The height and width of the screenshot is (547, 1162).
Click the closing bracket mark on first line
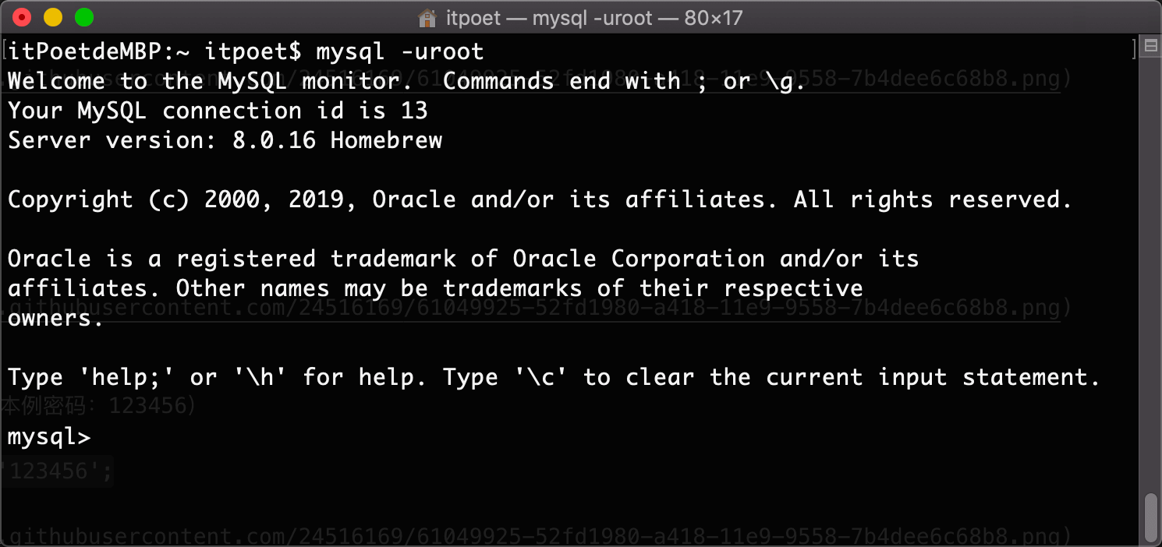click(x=1135, y=51)
